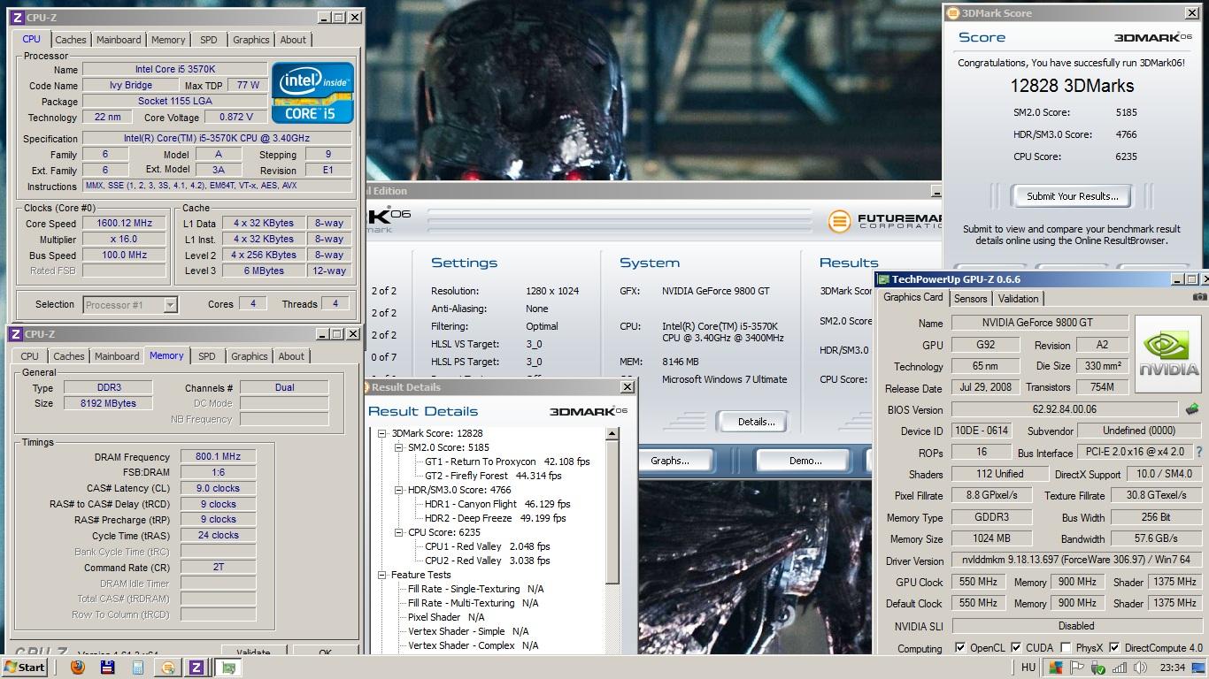
Task: Click the Safely Remove Hardware tray icon
Action: click(1098, 668)
